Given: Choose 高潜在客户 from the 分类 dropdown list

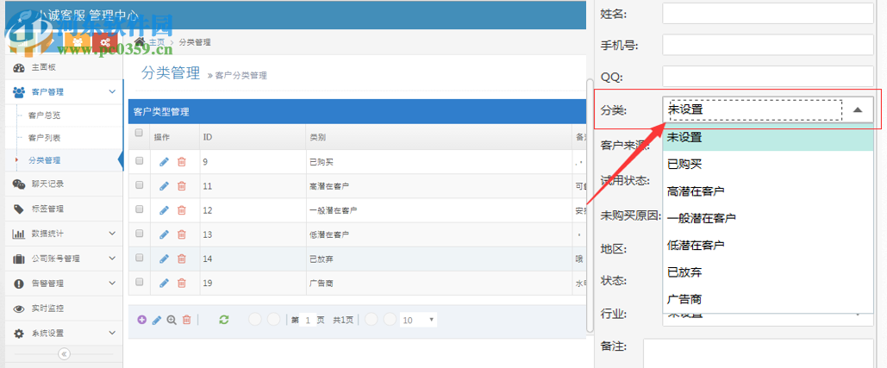Looking at the screenshot, I should click(768, 191).
